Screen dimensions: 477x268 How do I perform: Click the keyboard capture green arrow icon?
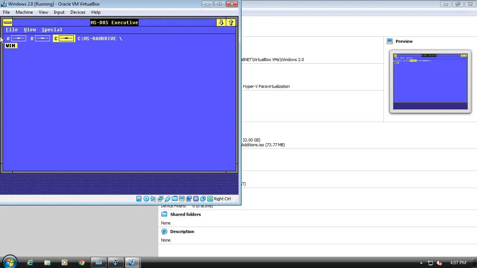tap(210, 199)
